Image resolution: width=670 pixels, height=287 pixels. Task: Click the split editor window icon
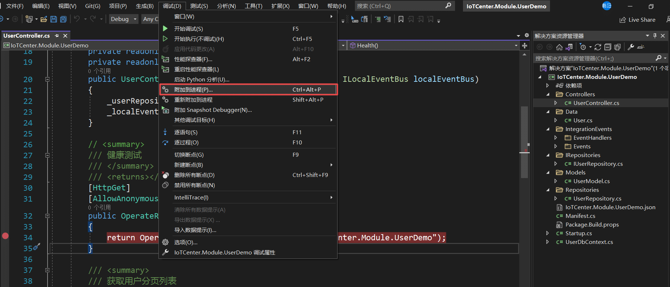coord(525,46)
